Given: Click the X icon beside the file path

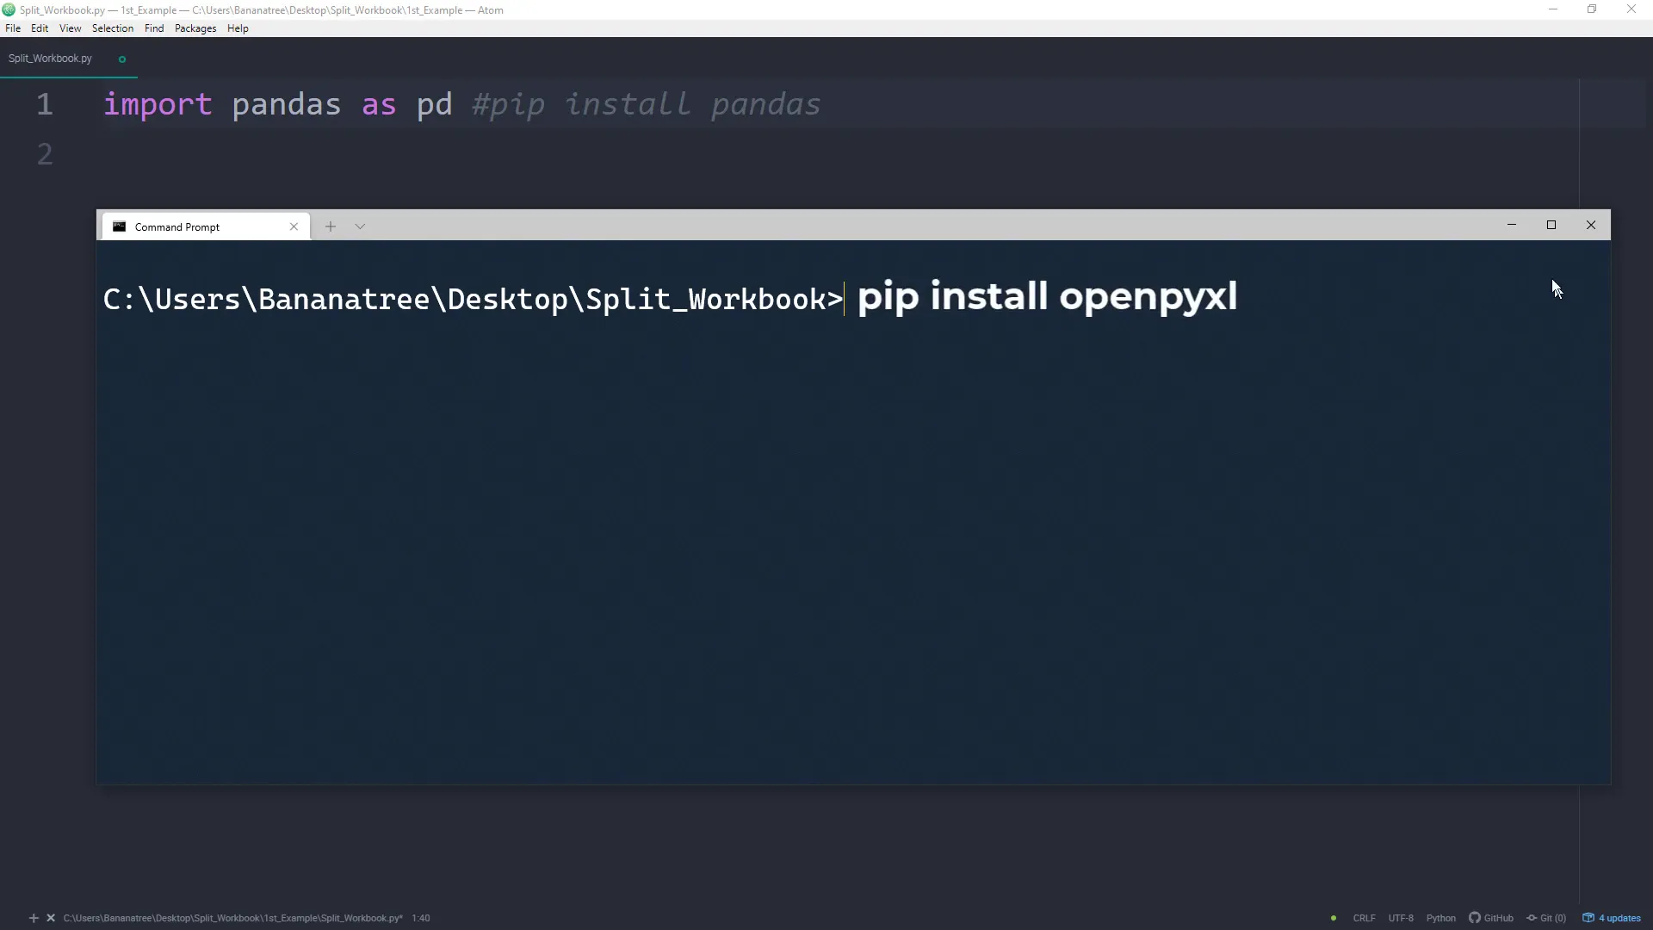Looking at the screenshot, I should click(x=50, y=918).
